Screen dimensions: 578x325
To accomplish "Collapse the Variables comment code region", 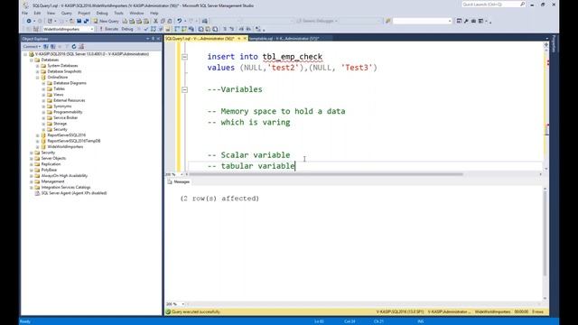I will 184,89.
